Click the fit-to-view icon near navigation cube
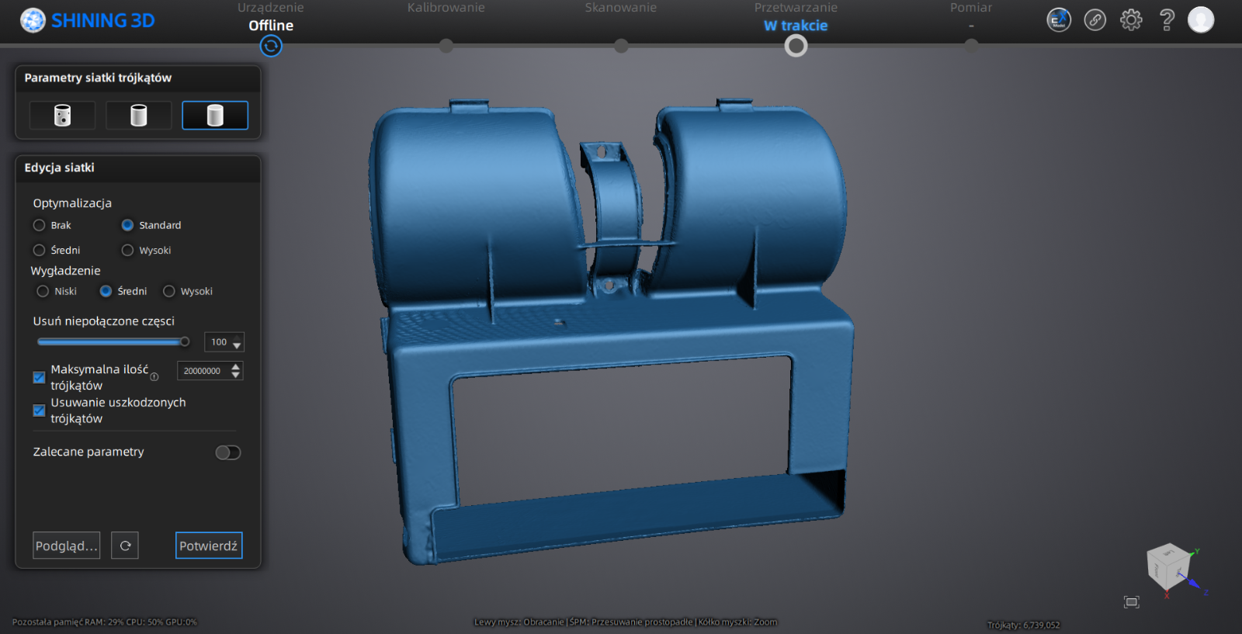Viewport: 1242px width, 634px height. click(1131, 602)
